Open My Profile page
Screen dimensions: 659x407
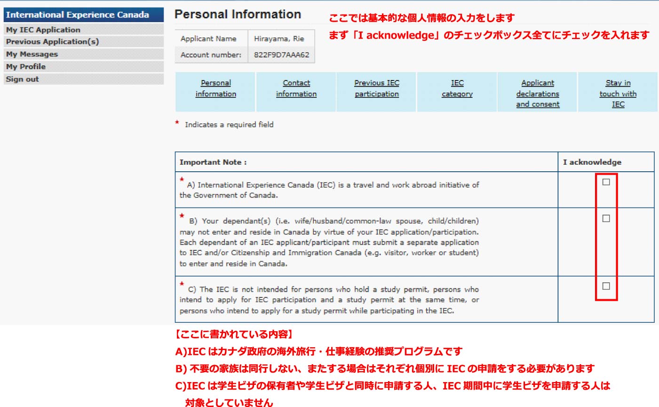pos(84,67)
